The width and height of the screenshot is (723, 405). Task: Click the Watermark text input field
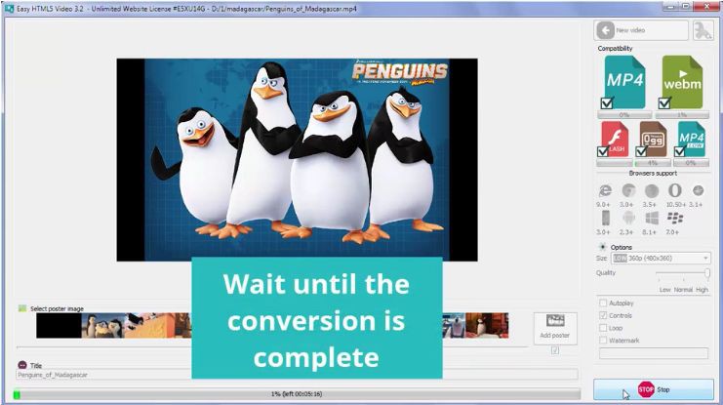[654, 353]
